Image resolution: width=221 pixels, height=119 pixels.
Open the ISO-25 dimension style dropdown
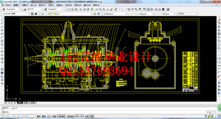coord(42,9)
